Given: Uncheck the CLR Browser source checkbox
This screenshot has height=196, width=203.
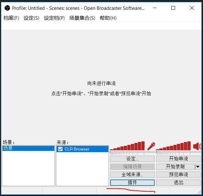Looking at the screenshot, I should 60,149.
